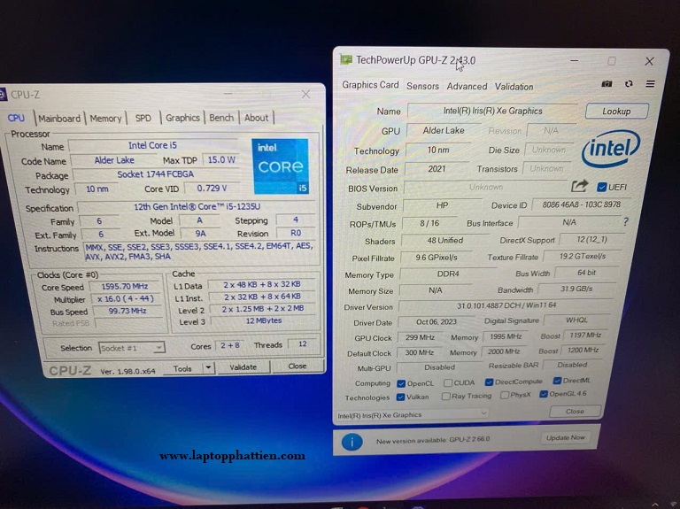Click the GPU Name field Intel Iris Xe
Viewport: 680px width, 509px height.
click(x=492, y=111)
